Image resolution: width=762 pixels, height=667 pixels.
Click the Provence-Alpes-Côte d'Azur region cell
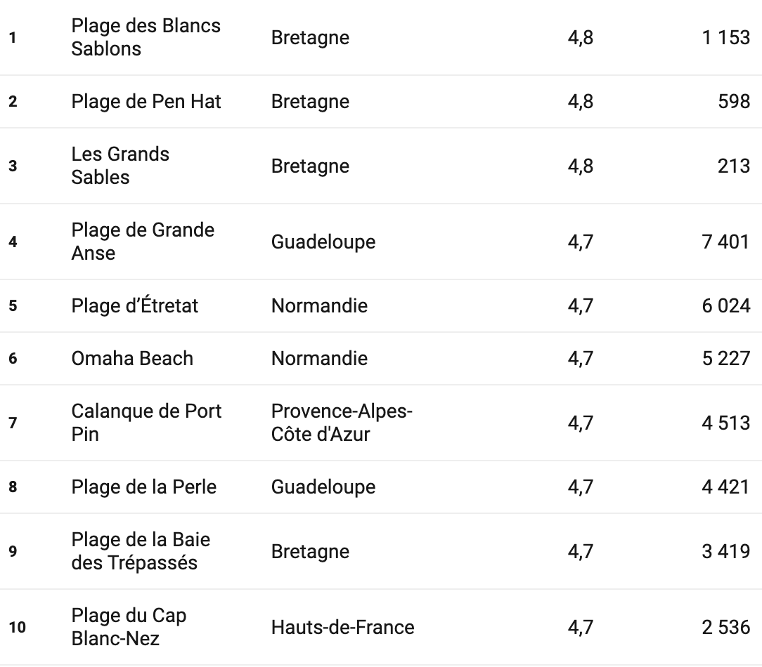pyautogui.click(x=342, y=423)
